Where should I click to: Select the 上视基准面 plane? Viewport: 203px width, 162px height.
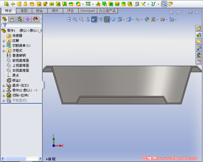18,65
